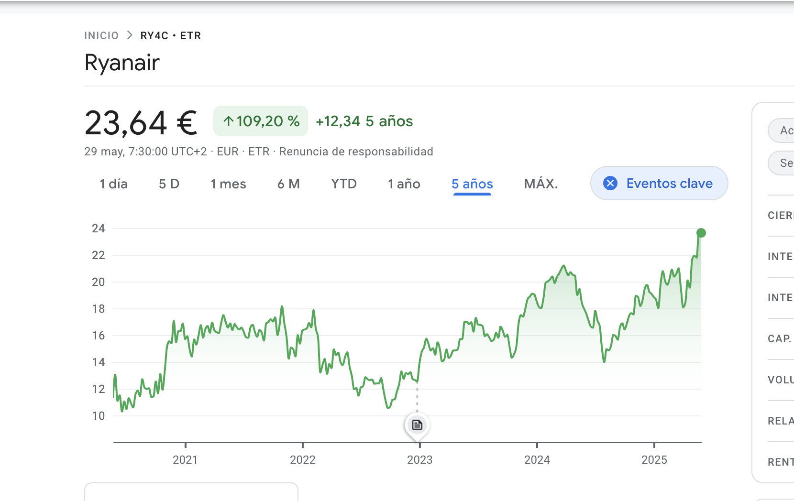
Task: Click the latest price dot on chart
Action: pyautogui.click(x=701, y=233)
